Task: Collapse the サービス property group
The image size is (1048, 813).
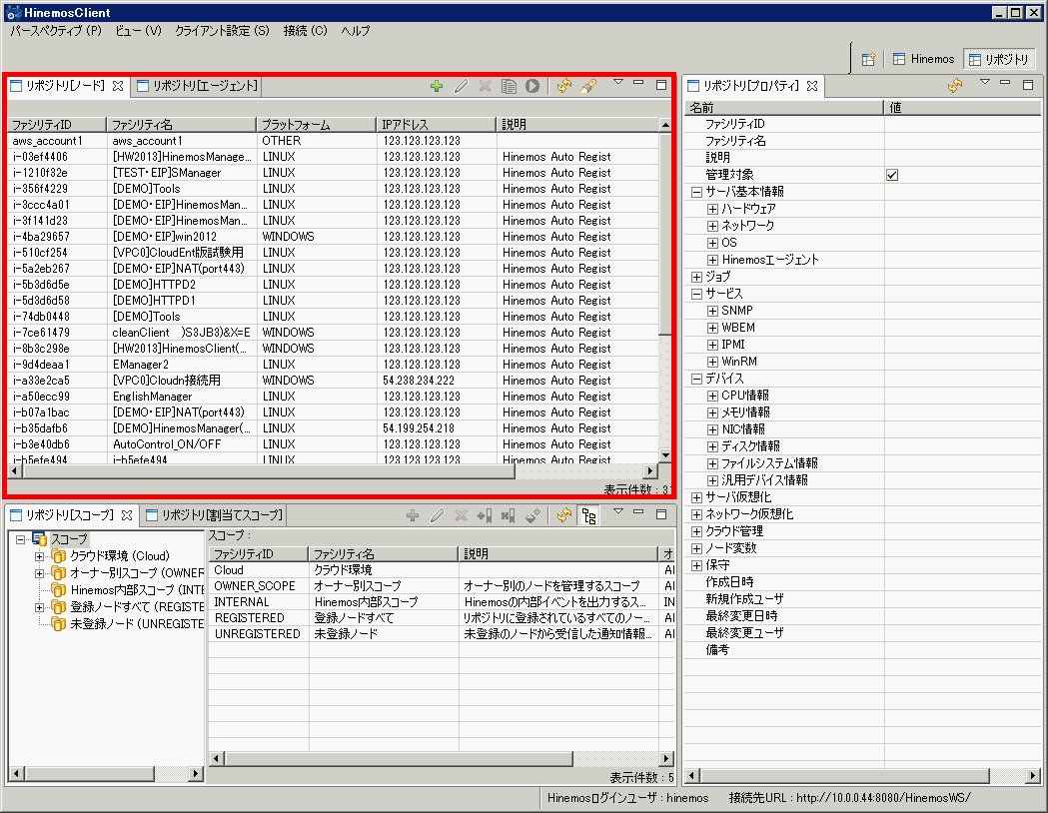Action: [x=696, y=294]
